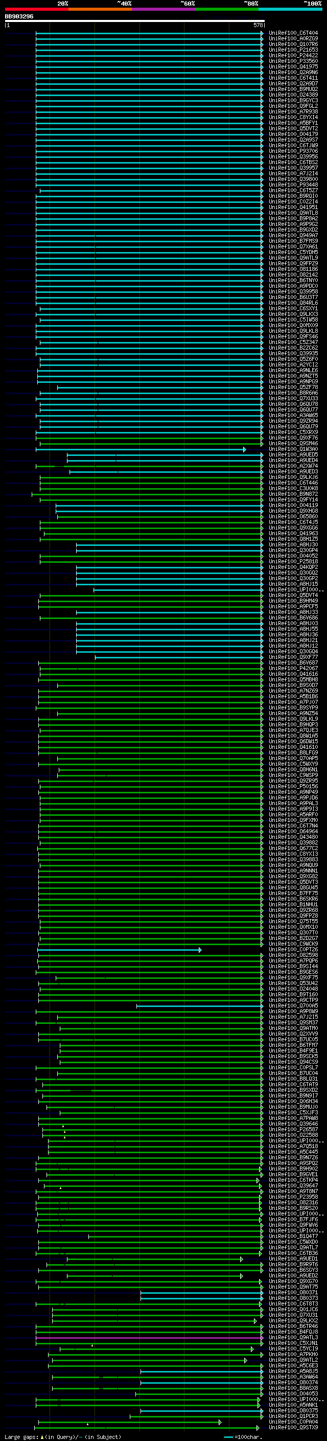Click hit label UniRef100_A8HJ55
The width and height of the screenshot is (327, 1441).
[293, 629]
